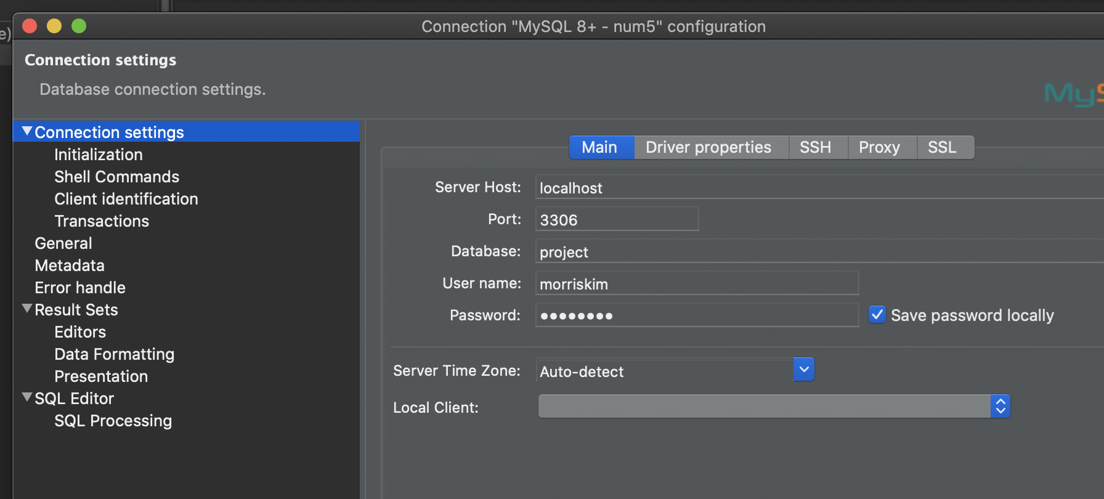Toggle Save password locally checkbox

click(877, 315)
